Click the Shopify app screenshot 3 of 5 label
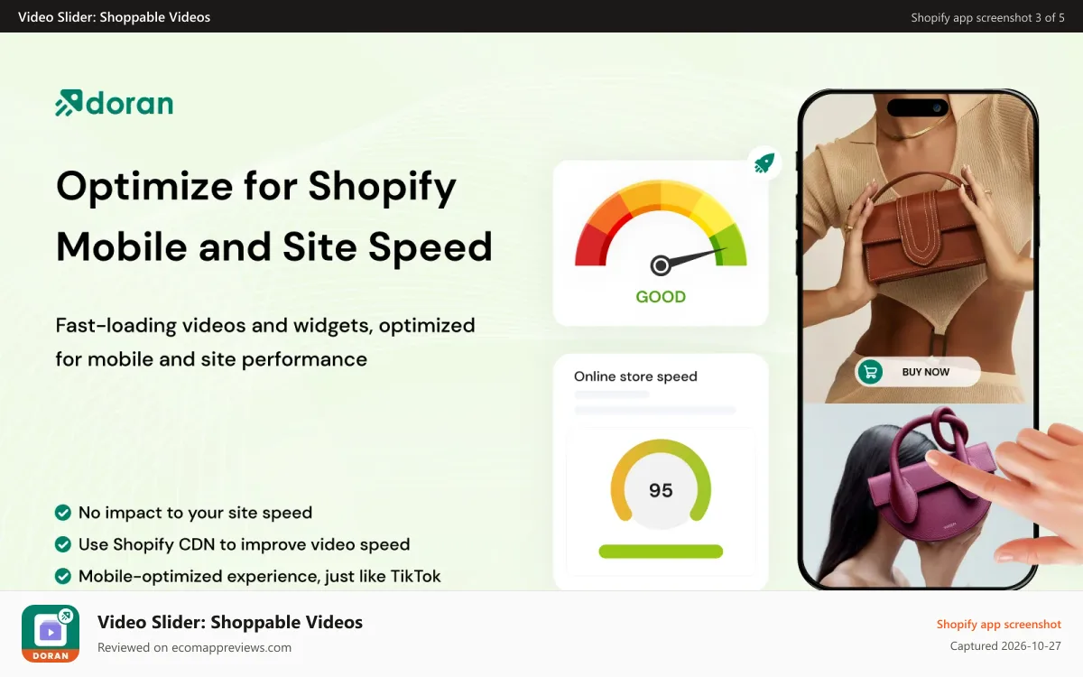This screenshot has width=1083, height=677. tap(987, 17)
